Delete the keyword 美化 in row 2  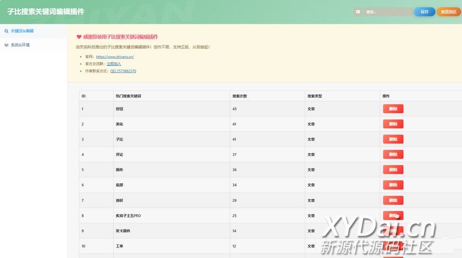click(393, 124)
